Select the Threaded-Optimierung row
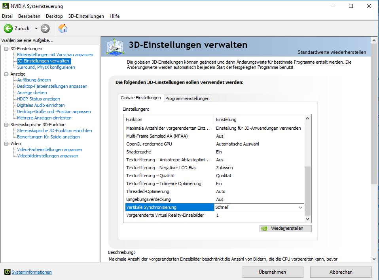Screen dimensions: 379x280 (215, 191)
